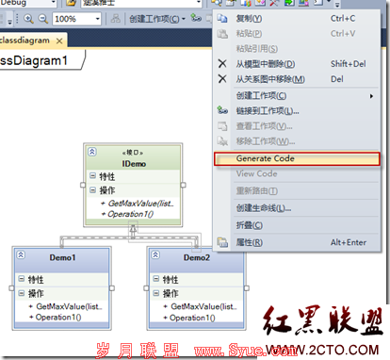Screen dimensions: 390x360
Task: Collapse the 操作 section in Demo1
Action: click(21, 293)
